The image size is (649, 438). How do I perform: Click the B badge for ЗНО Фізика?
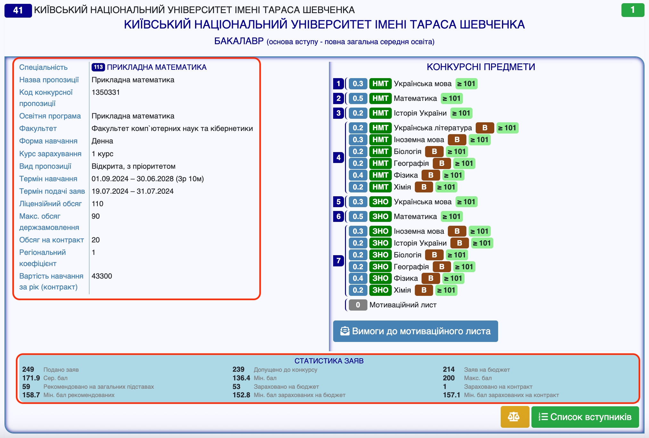click(431, 278)
